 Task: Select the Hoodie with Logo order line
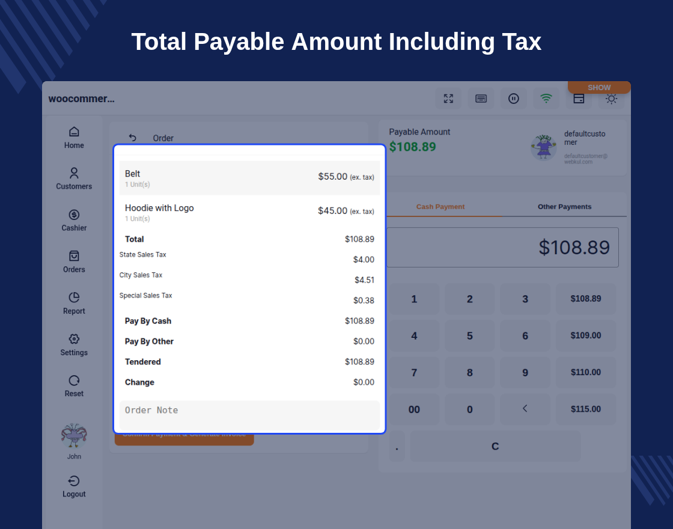(249, 212)
